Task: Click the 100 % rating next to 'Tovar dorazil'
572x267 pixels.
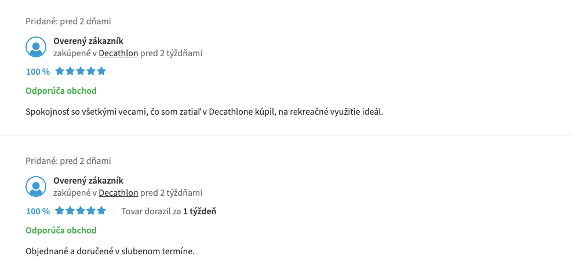Action: pyautogui.click(x=38, y=211)
